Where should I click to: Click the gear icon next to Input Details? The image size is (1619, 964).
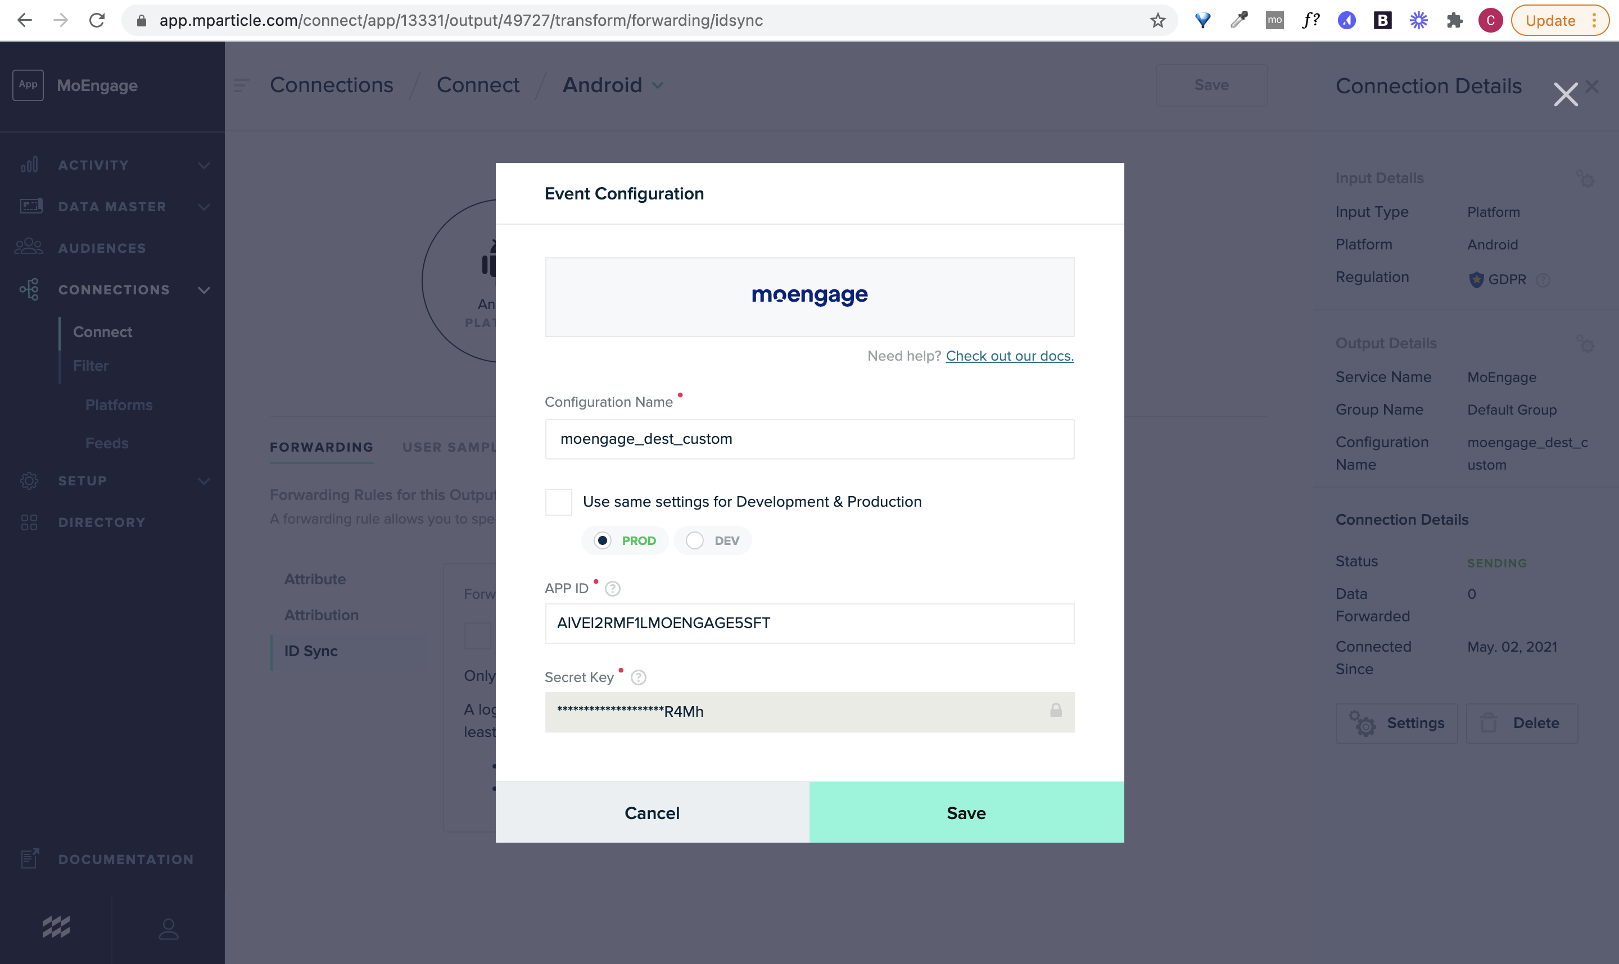[x=1585, y=178]
